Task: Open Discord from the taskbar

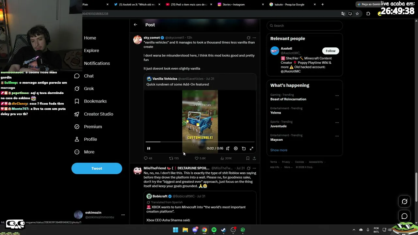Action: pos(195,230)
